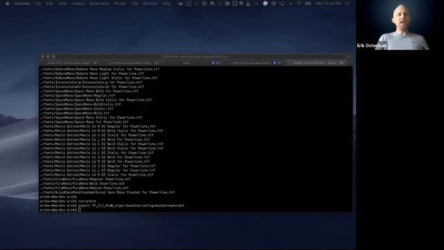Open the AirPlay display menu icon
This screenshot has width=444, height=250.
click(x=282, y=3)
